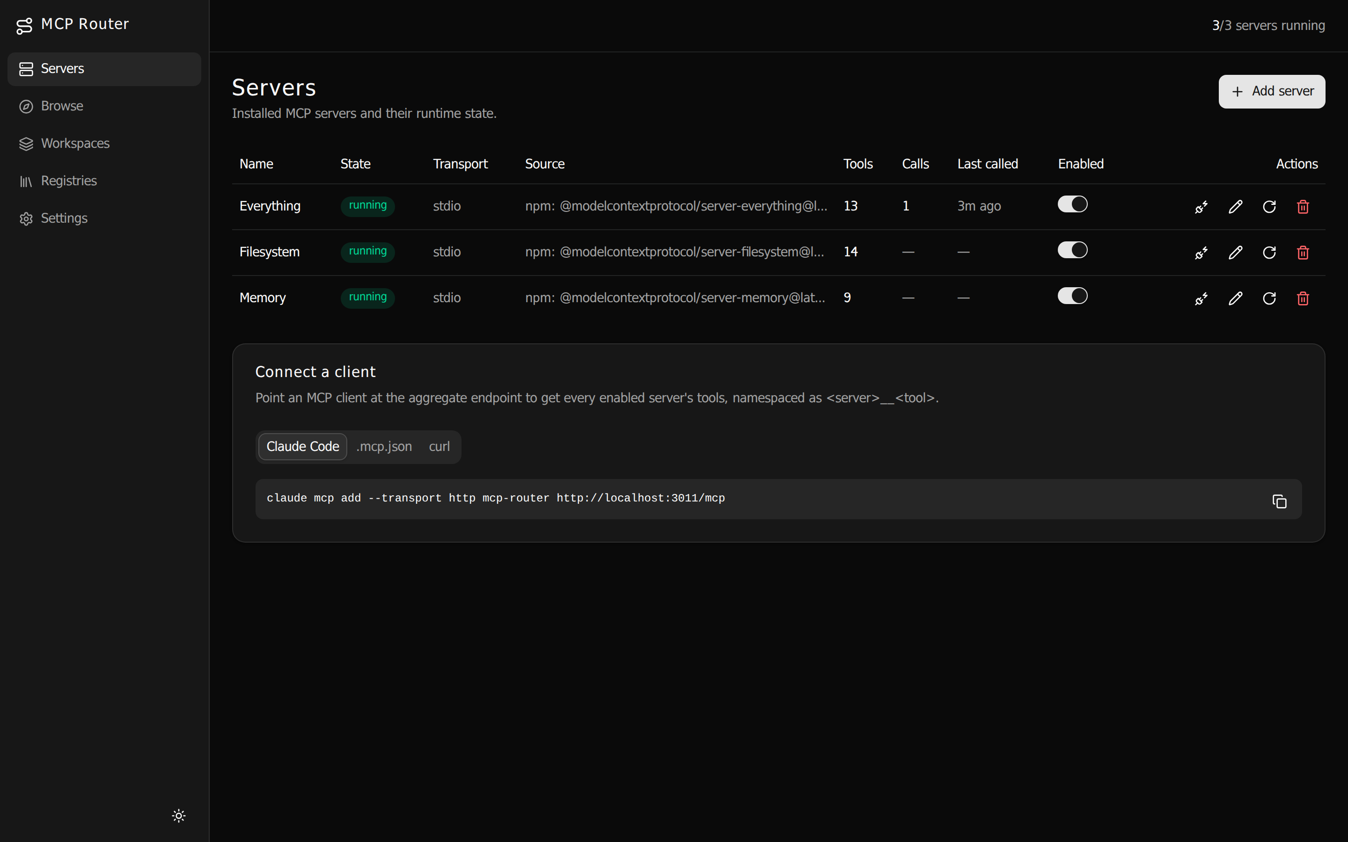
Task: Switch to the curl tab
Action: (x=440, y=447)
